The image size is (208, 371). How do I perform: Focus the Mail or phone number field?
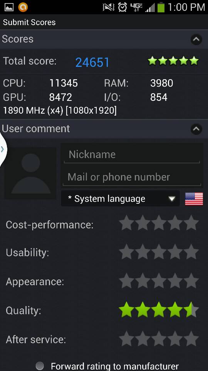coord(132,177)
